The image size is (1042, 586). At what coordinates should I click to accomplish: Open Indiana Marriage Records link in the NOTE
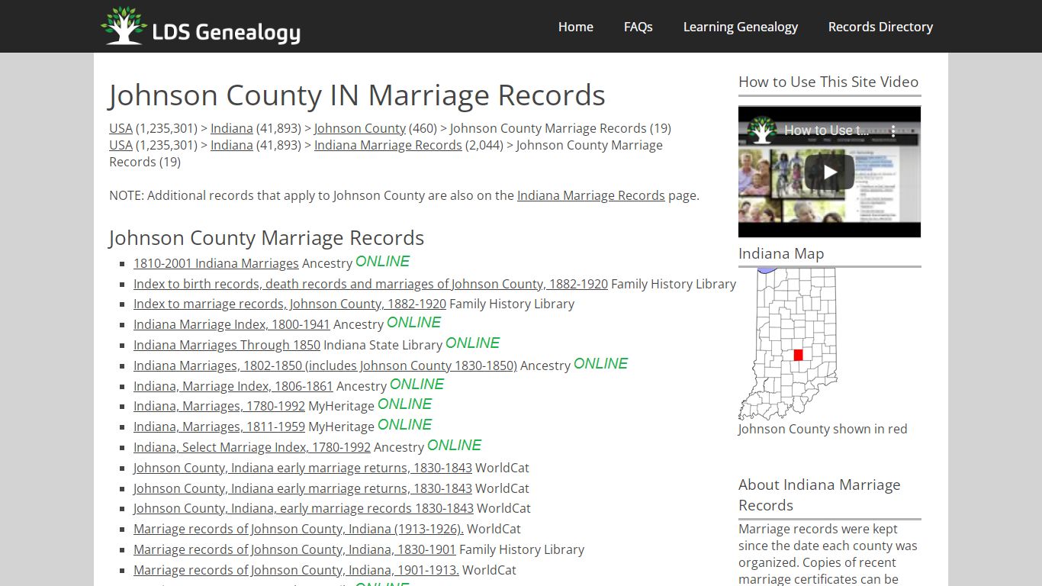coord(590,195)
